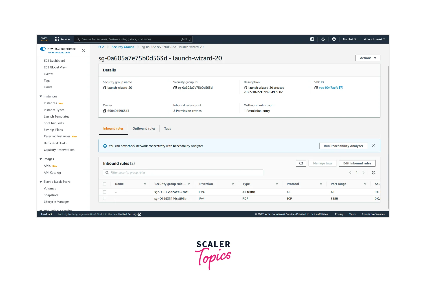Image resolution: width=426 pixels, height=294 pixels.
Task: Open the Actions dropdown
Action: click(x=368, y=58)
